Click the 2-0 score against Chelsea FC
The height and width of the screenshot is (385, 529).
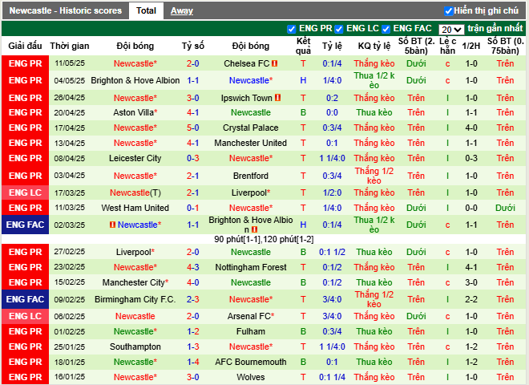[x=193, y=63]
